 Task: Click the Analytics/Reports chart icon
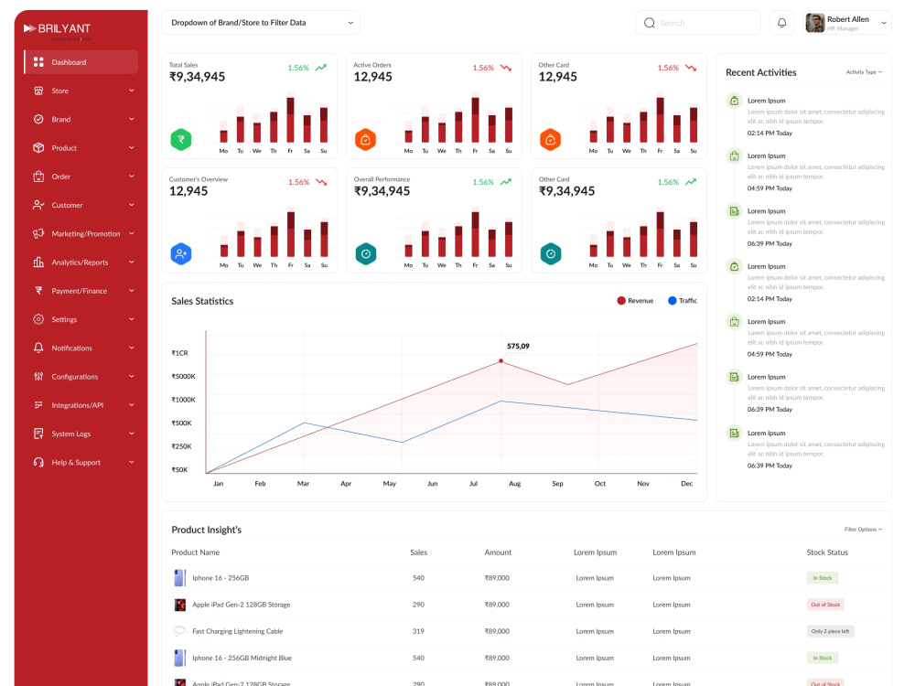[38, 262]
